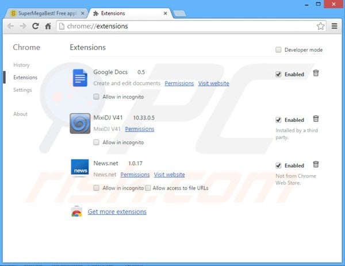Image resolution: width=345 pixels, height=266 pixels.
Task: Close the SuperMegaBest tab
Action: tap(82, 13)
